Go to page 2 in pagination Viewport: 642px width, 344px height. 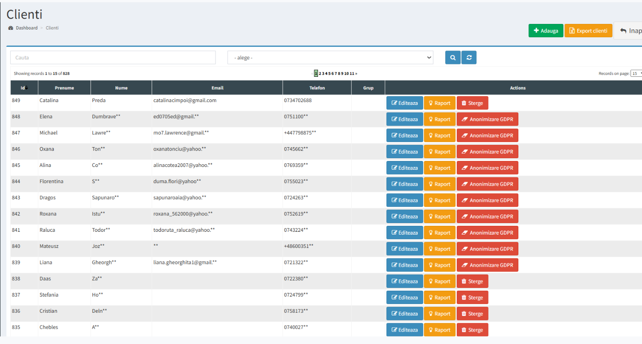pos(320,74)
